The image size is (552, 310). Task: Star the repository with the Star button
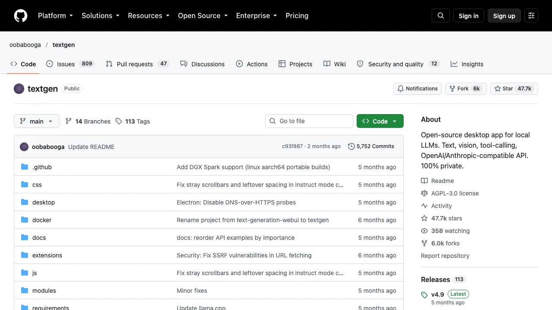click(x=514, y=89)
